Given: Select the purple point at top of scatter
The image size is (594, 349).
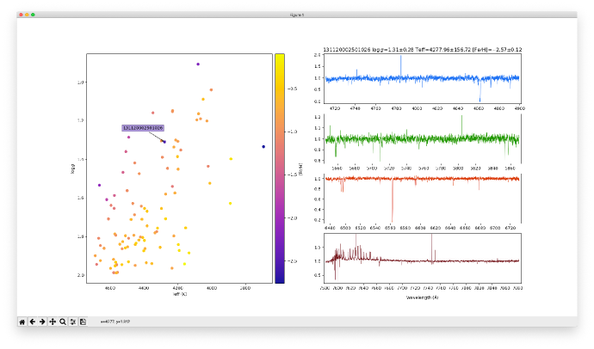Looking at the screenshot, I should pos(198,64).
